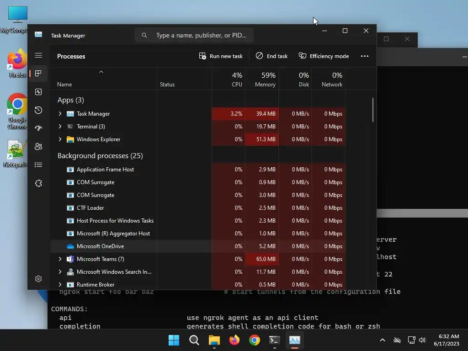Viewport: 468px width, 351px height.
Task: Click the Apps (3) group heading
Action: click(x=71, y=100)
